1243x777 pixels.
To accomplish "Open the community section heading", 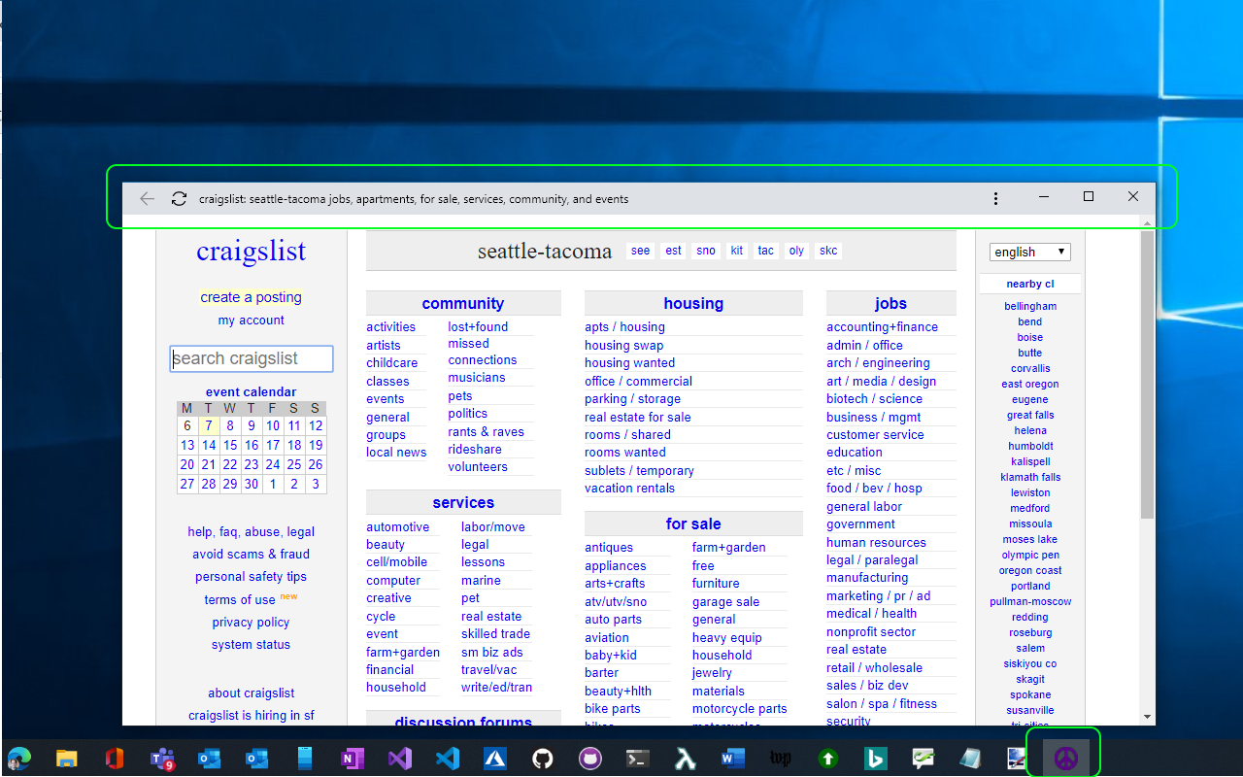I will pos(463,303).
